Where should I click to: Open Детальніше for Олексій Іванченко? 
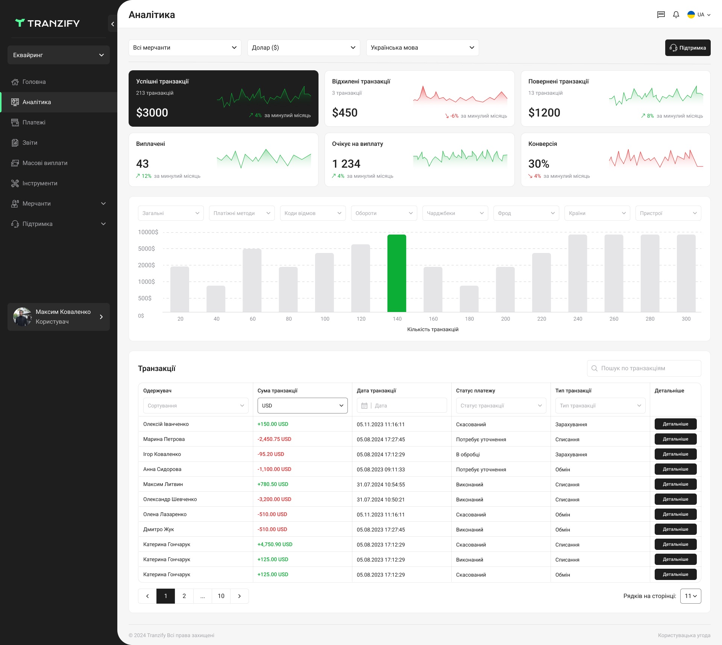tap(675, 424)
